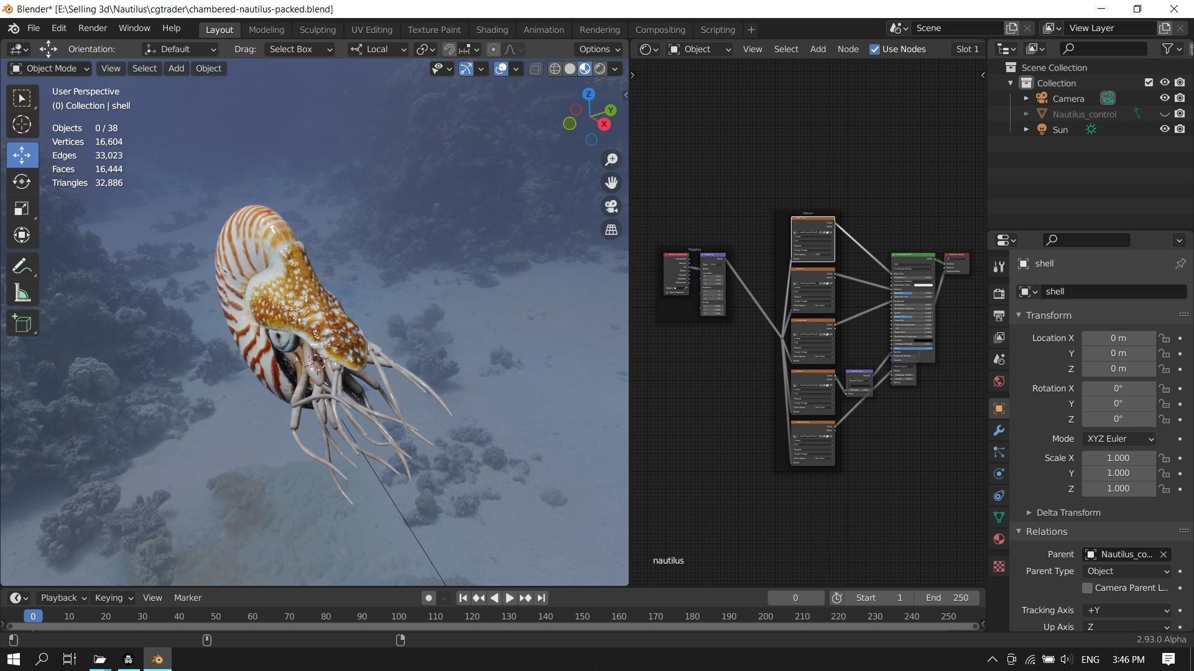Open the Slot 1 material slot selector
Viewport: 1194px width, 671px height.
(967, 49)
